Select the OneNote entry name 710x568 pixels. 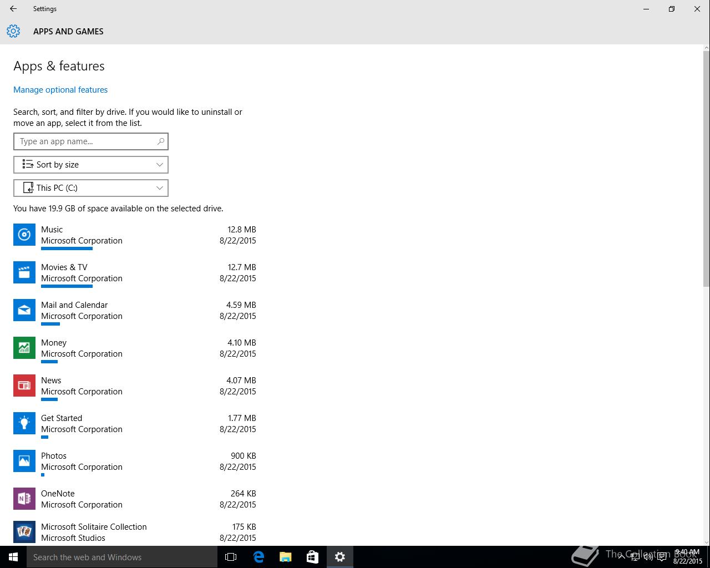coord(58,494)
